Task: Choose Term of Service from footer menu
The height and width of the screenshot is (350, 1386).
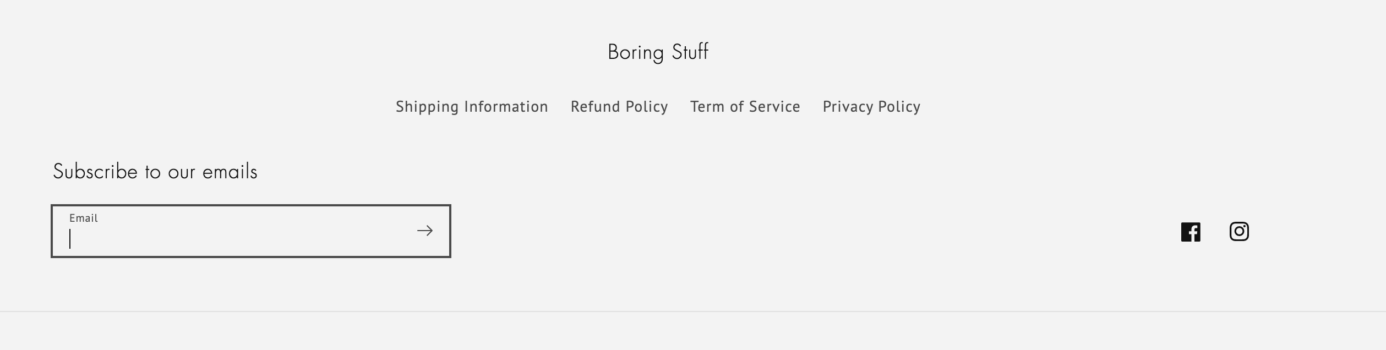Action: coord(745,106)
